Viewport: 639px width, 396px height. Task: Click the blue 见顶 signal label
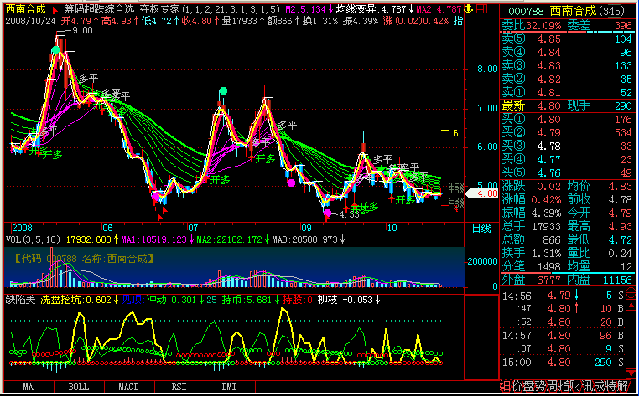(132, 300)
